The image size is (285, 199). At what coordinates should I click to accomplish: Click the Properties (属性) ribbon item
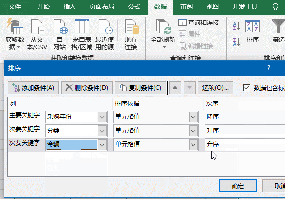click(190, 34)
